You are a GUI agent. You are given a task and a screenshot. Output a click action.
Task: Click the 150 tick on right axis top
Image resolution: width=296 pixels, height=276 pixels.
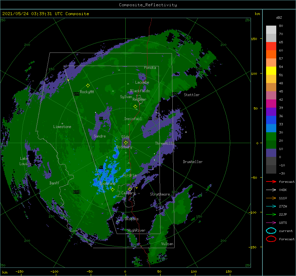254,39
